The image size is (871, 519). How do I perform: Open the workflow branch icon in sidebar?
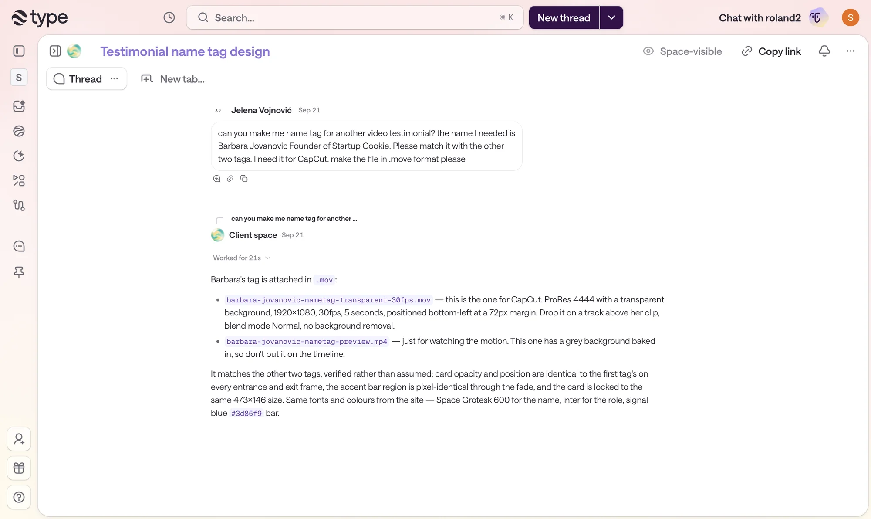point(19,205)
